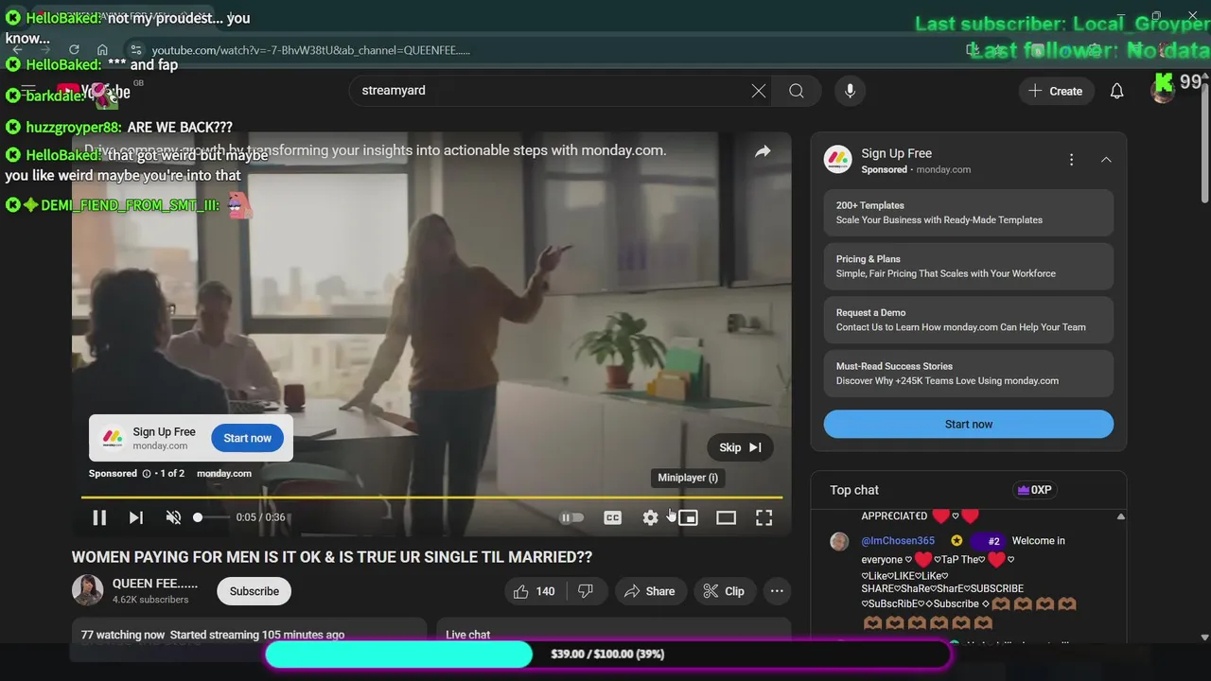Viewport: 1211px width, 681px height.
Task: Open monday.com link under the ad
Action: click(x=224, y=473)
